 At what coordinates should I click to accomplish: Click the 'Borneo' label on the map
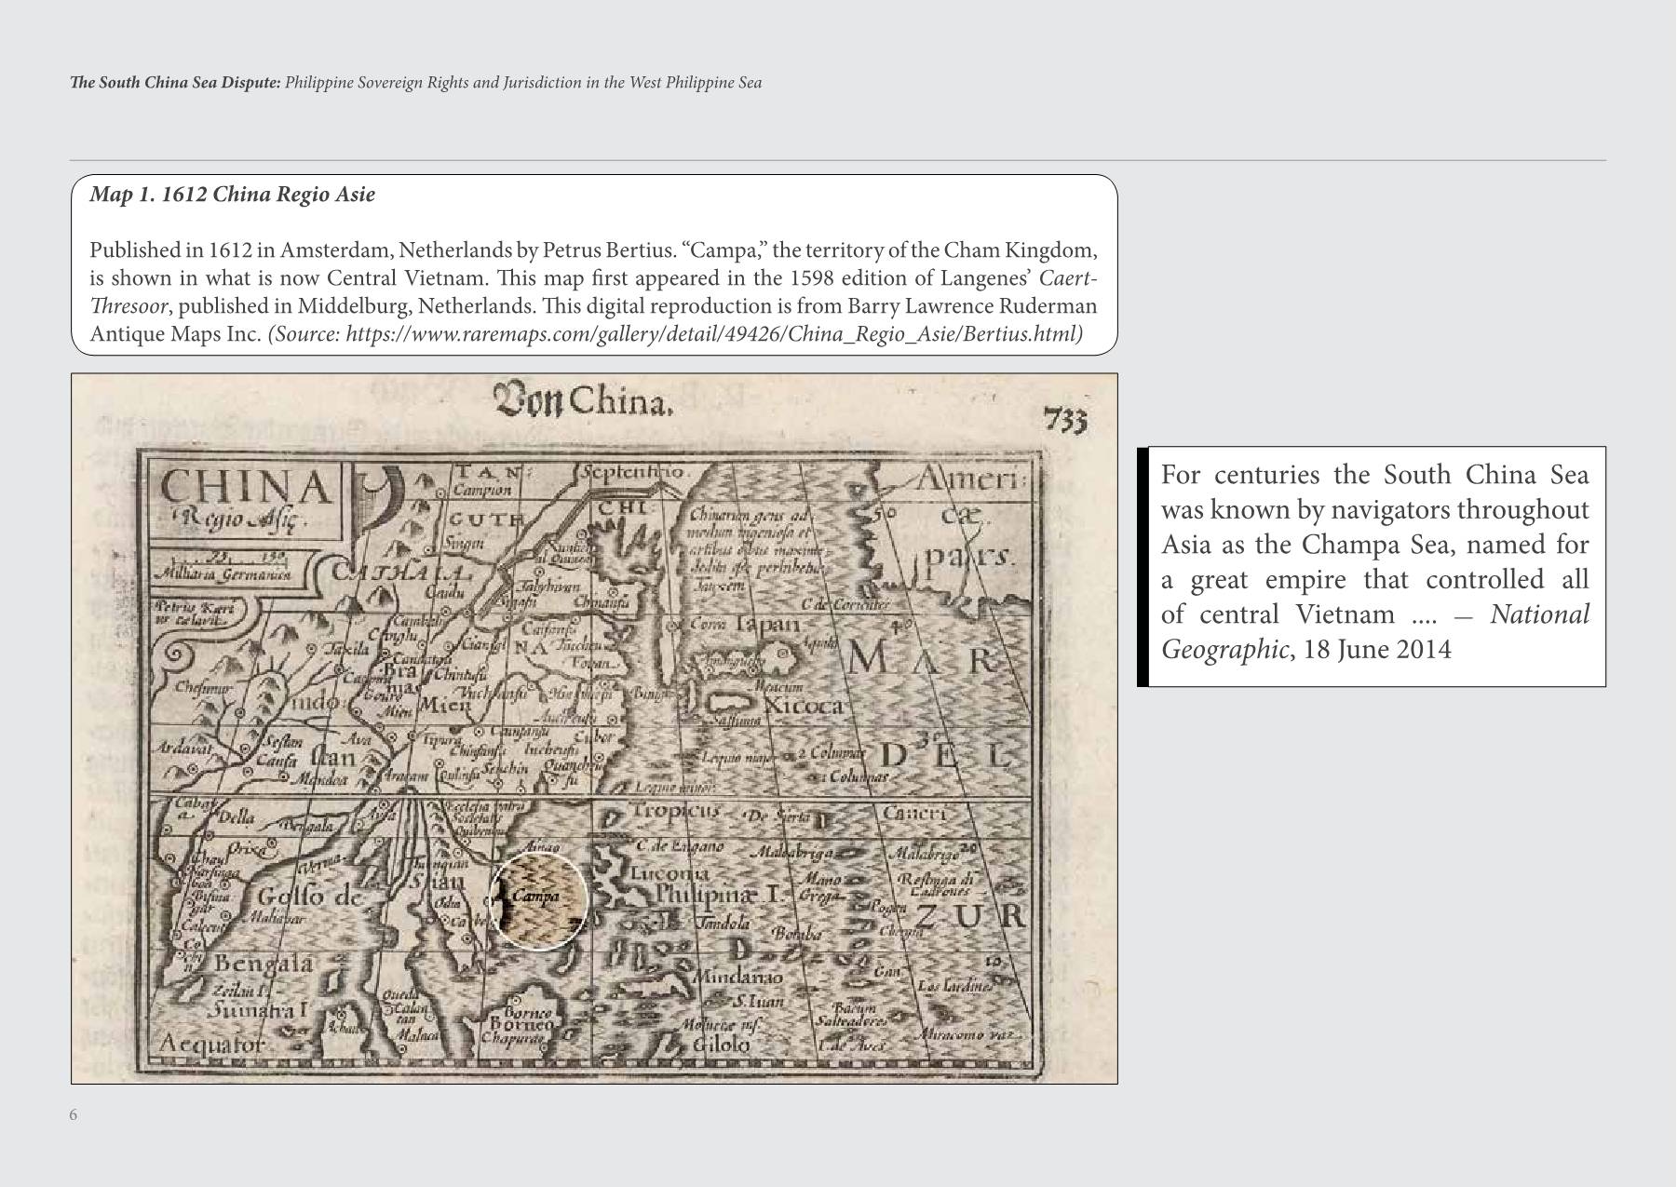tap(521, 1025)
